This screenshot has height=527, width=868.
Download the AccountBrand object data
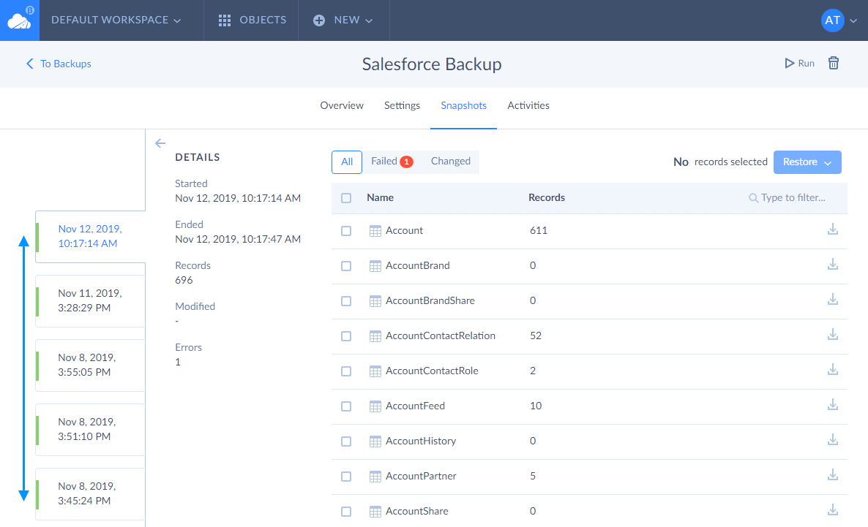833,265
